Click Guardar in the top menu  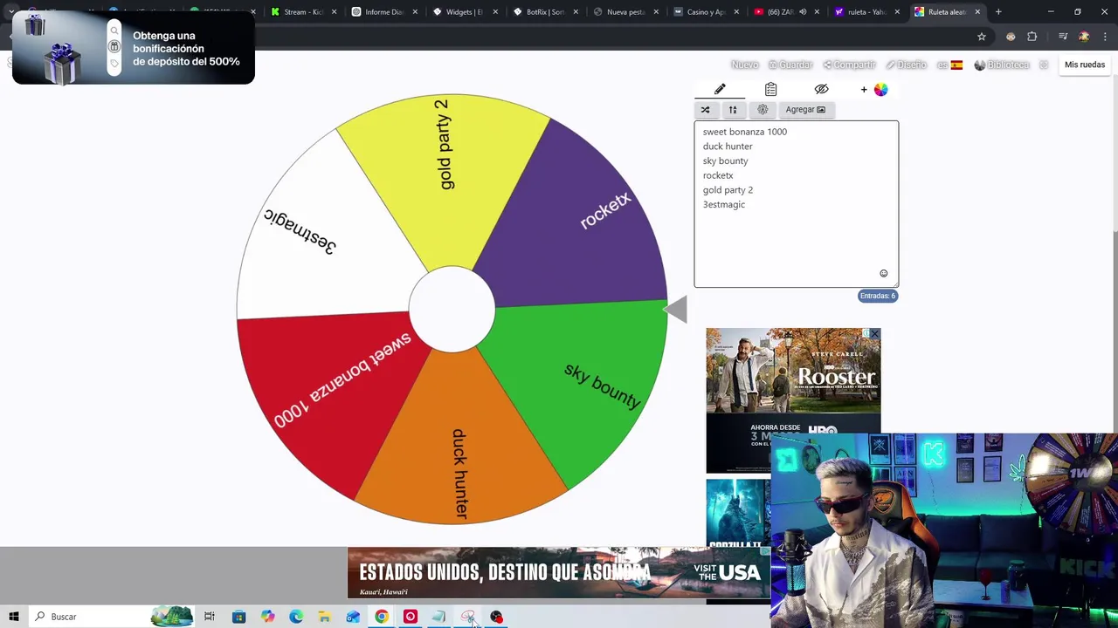click(x=790, y=65)
